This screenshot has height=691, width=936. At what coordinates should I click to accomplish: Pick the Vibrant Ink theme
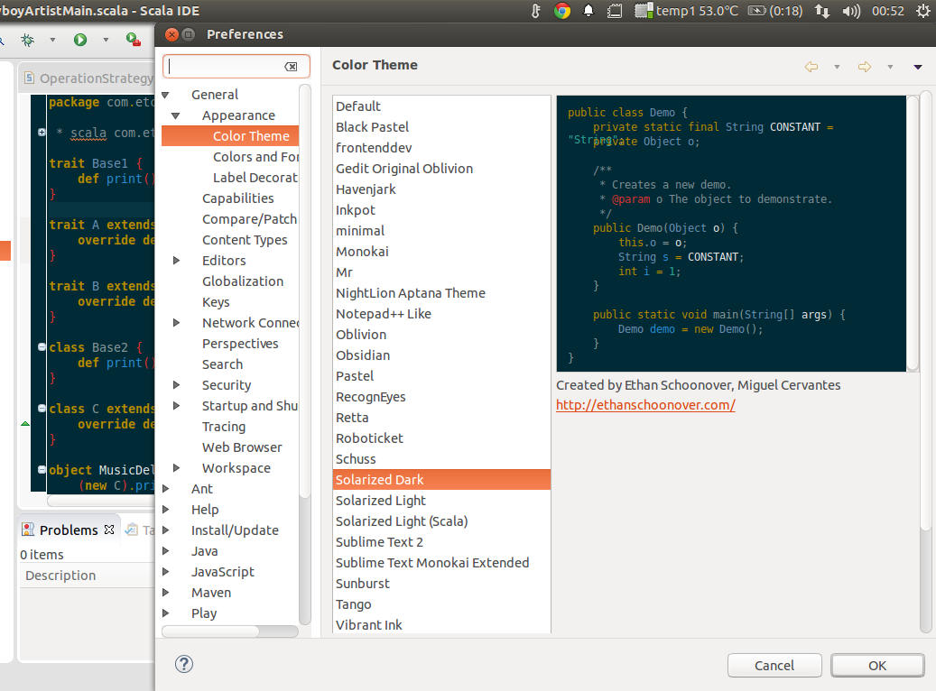point(441,625)
